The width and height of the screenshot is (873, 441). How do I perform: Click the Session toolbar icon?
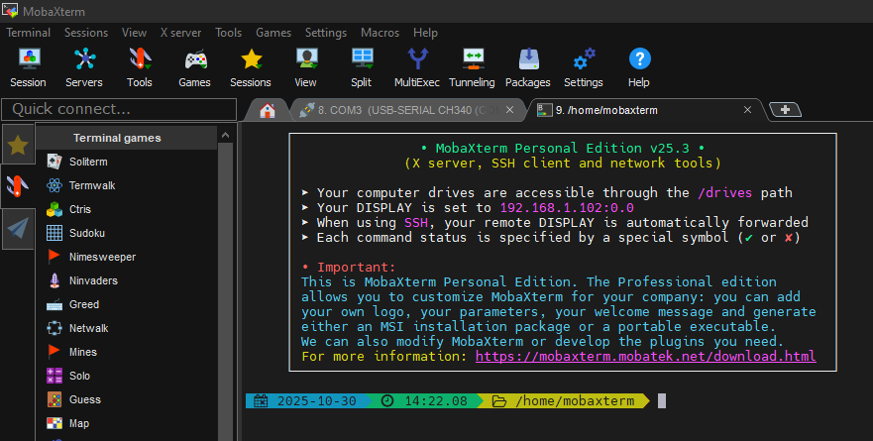click(28, 66)
